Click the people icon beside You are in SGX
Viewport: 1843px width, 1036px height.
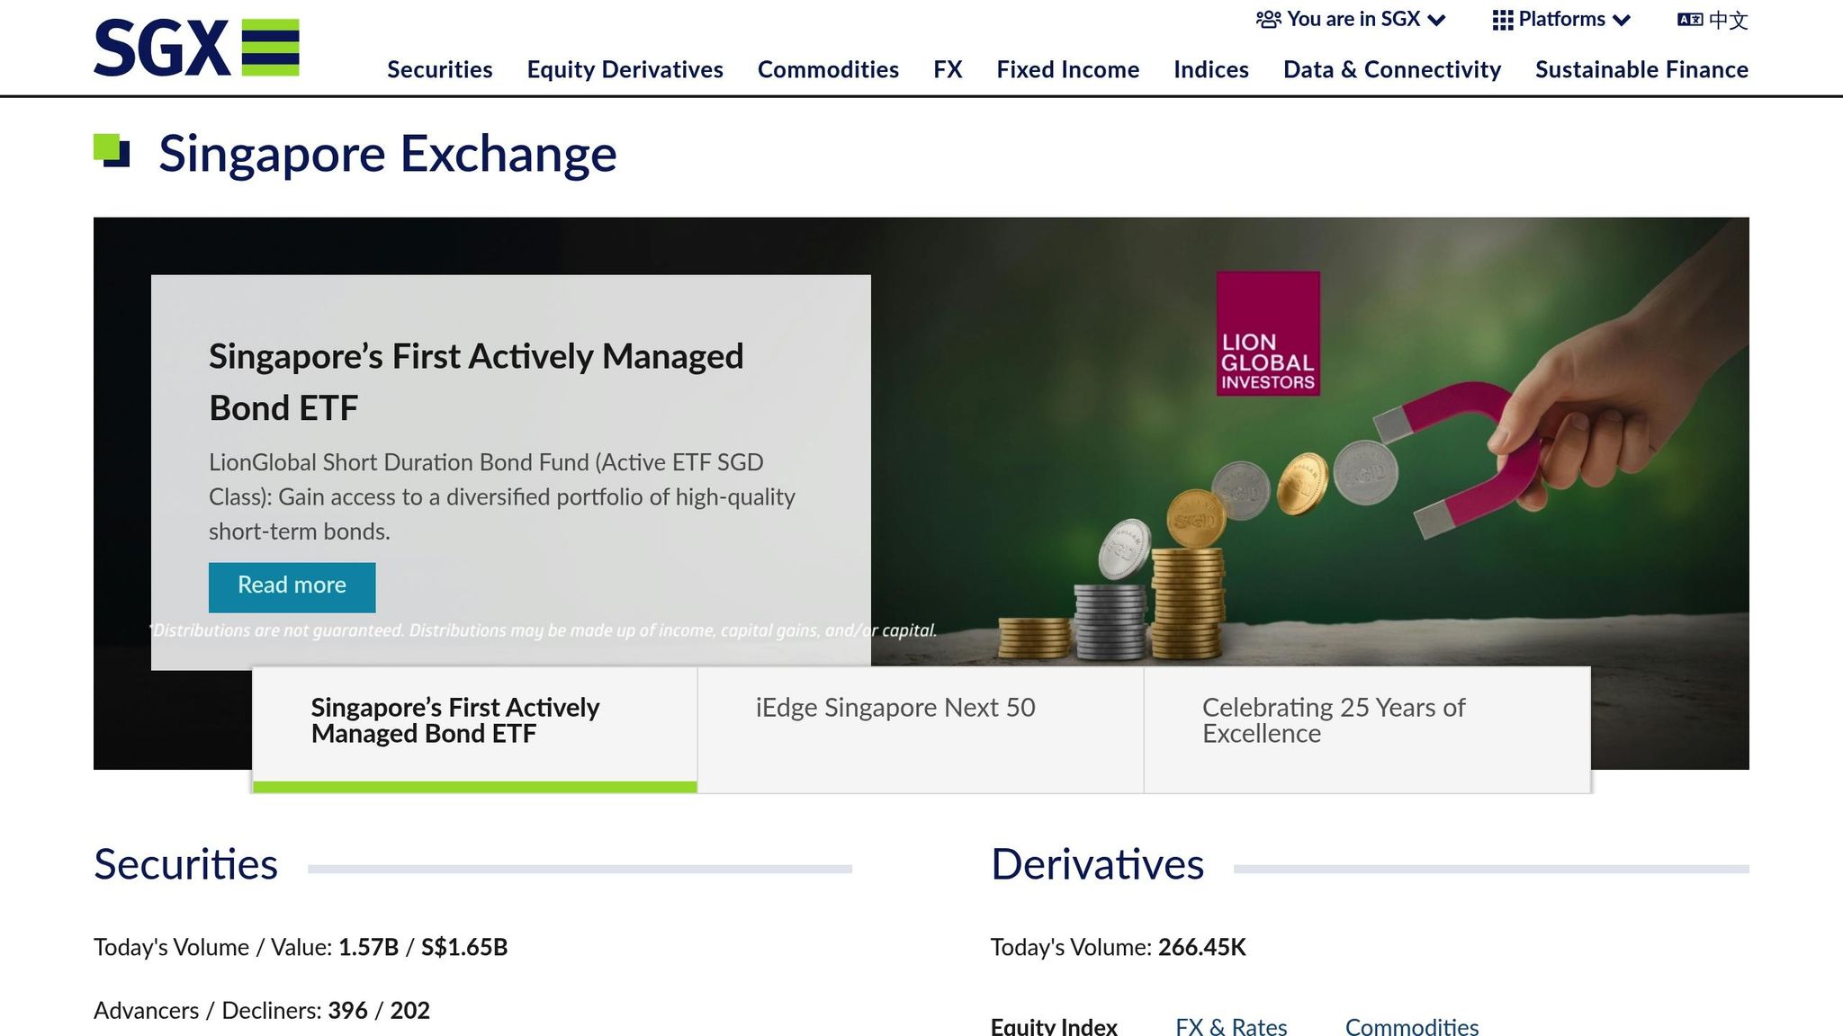1268,20
